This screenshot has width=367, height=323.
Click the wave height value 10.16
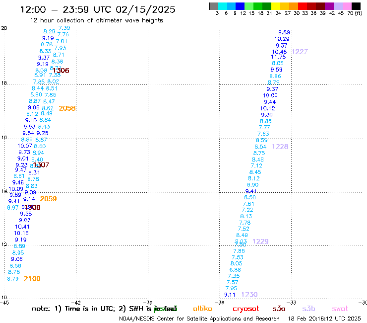pyautogui.click(x=21, y=233)
